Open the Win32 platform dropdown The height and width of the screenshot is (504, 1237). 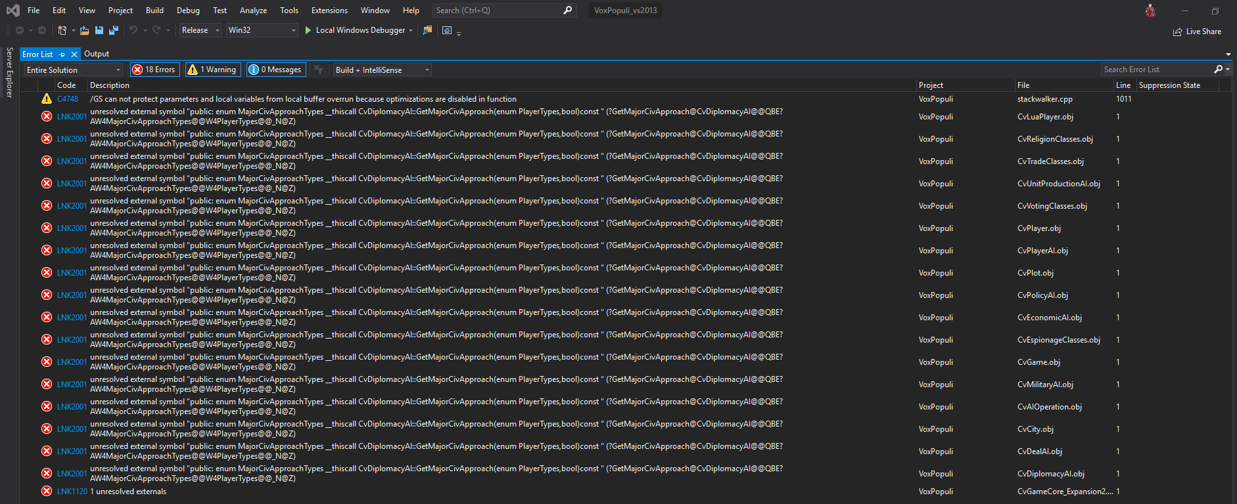click(262, 30)
